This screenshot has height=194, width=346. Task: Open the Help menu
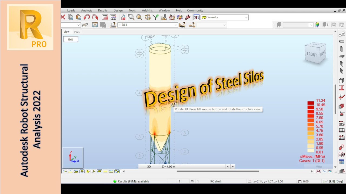point(179,11)
